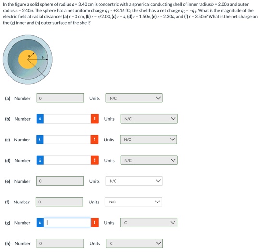Expand the units selector for part (e)
This screenshot has height=252, width=261.
(x=134, y=181)
